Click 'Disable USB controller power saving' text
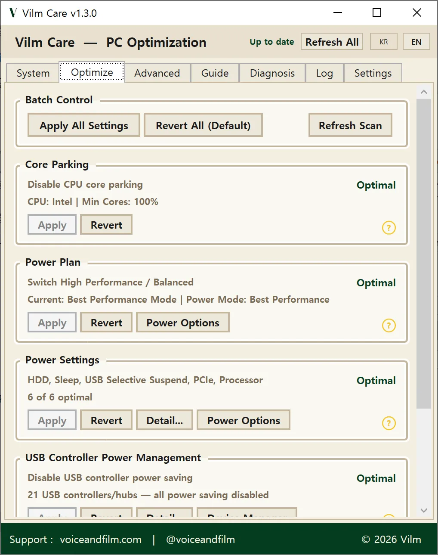 pos(110,477)
